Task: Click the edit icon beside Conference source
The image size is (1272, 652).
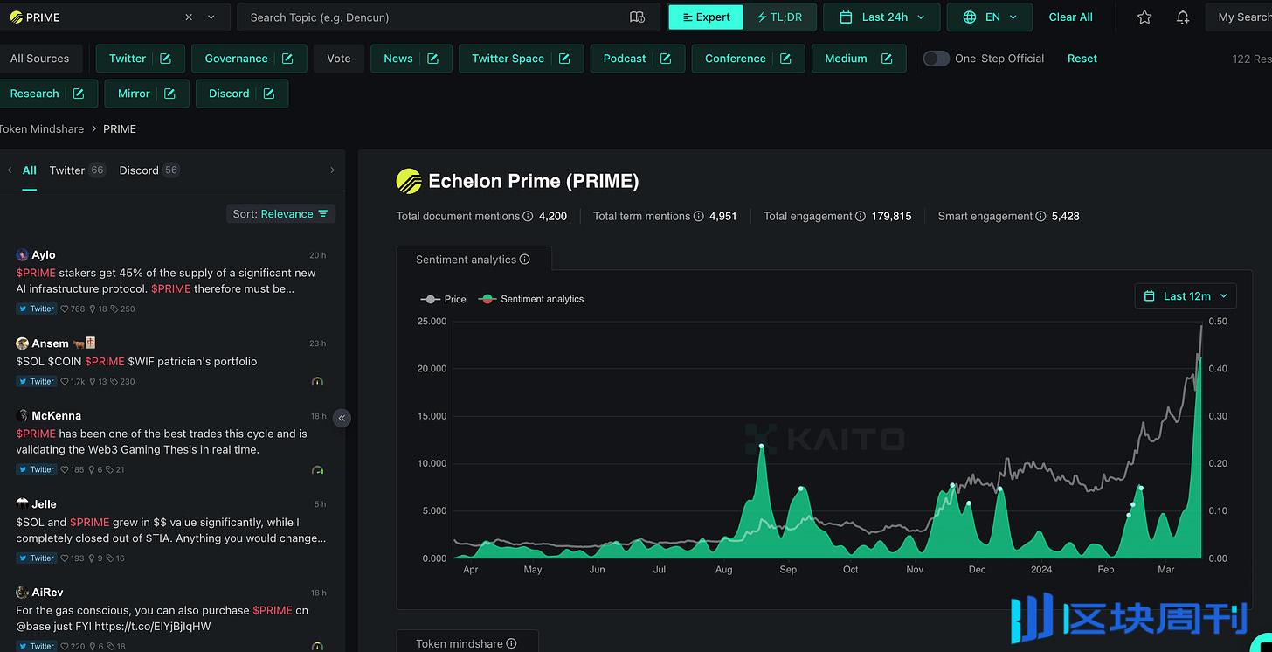Action: point(785,59)
